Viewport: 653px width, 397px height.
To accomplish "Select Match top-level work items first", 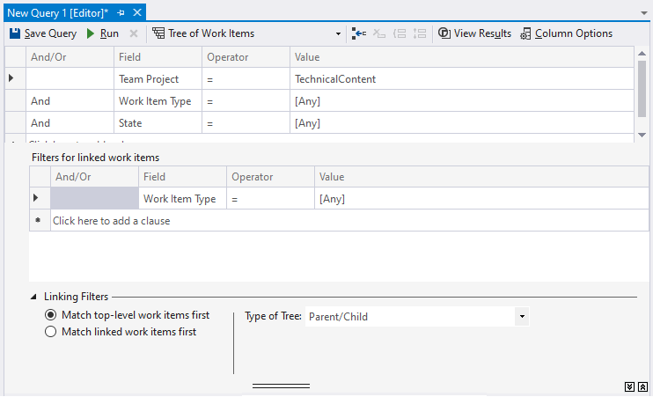I will point(51,315).
